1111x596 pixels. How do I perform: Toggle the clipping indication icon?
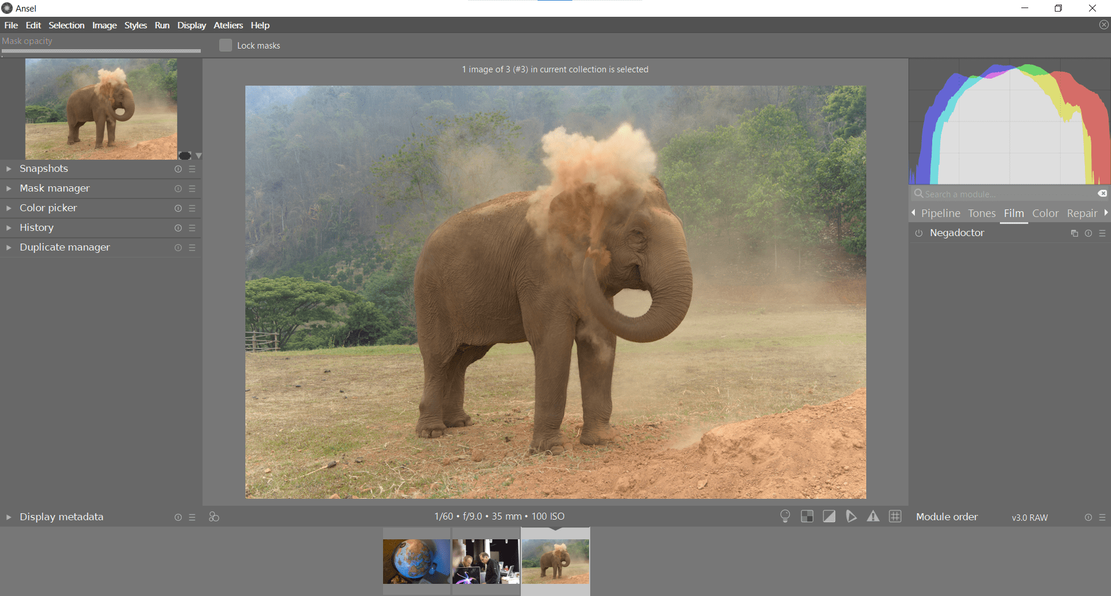829,516
